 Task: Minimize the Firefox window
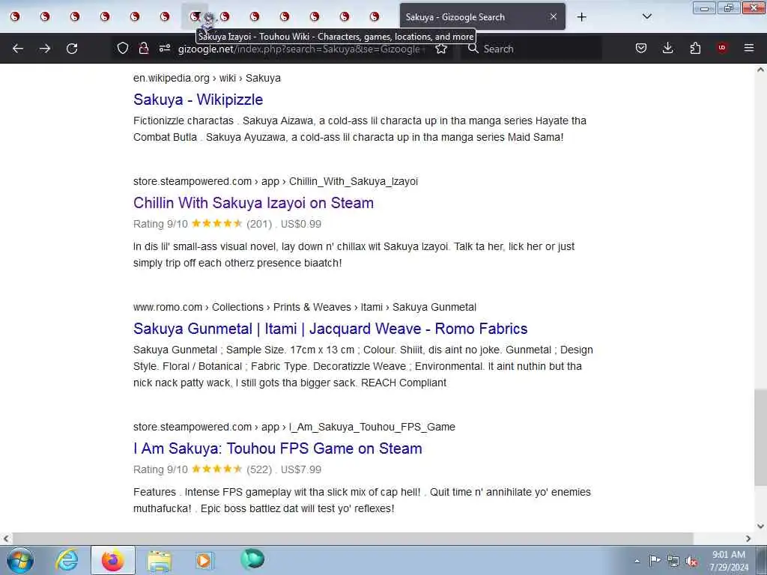click(x=704, y=7)
